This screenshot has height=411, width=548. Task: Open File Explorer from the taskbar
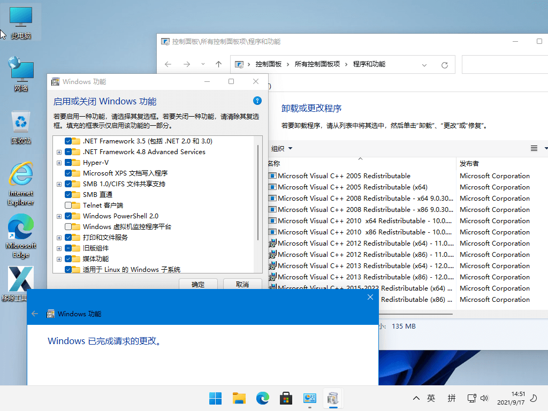click(x=239, y=398)
